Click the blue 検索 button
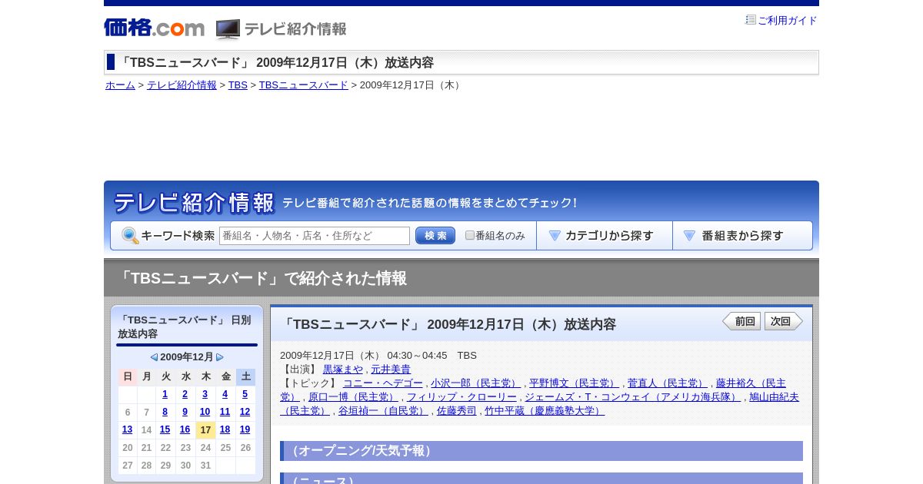 coord(435,236)
